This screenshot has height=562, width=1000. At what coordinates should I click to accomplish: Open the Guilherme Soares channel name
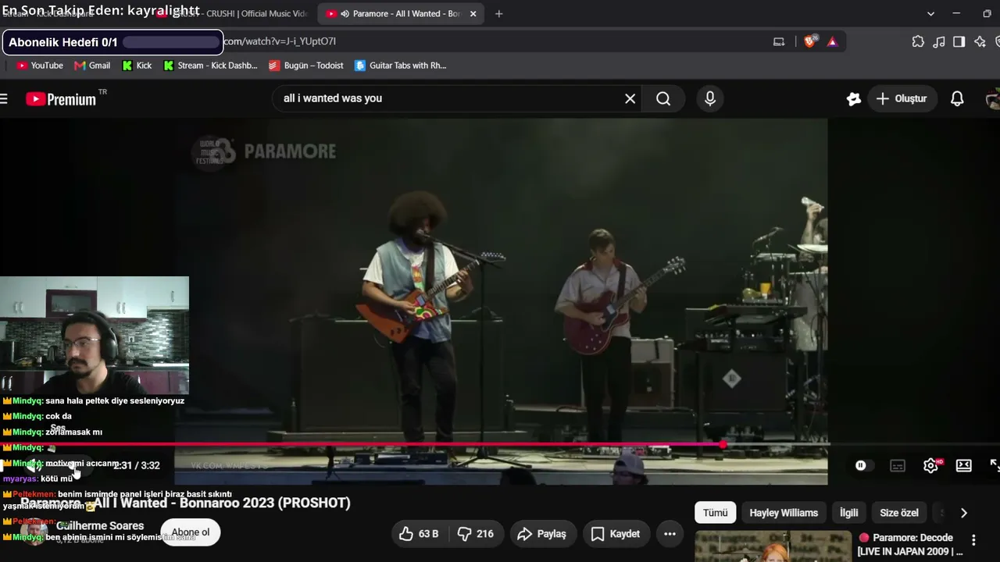(100, 526)
